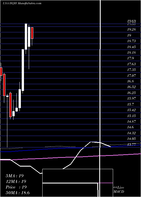
Task: Select the last red candlestick near 19.28
Action: point(32,33)
